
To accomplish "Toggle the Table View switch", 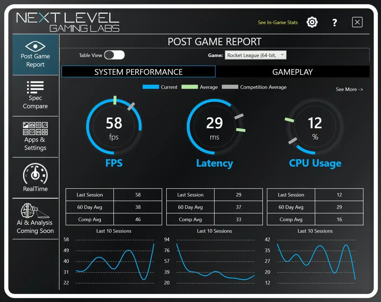I will [x=114, y=55].
